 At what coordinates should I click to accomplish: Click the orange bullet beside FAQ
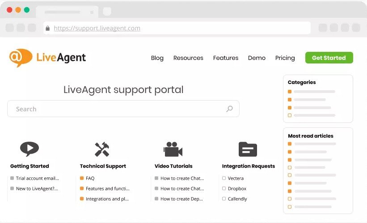coord(82,178)
